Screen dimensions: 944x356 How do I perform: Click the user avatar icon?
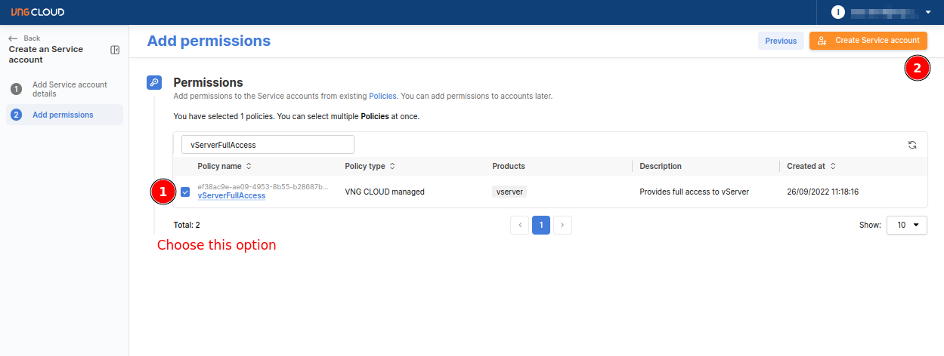837,12
